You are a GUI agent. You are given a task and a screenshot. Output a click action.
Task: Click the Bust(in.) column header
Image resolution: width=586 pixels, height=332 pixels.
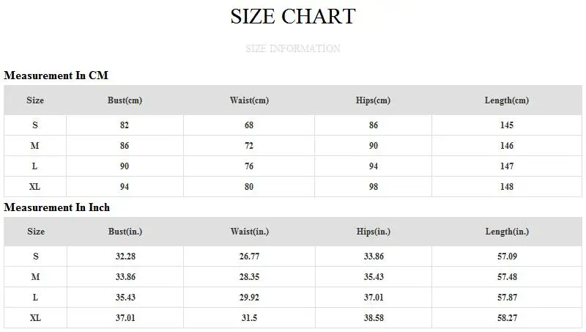pos(125,232)
